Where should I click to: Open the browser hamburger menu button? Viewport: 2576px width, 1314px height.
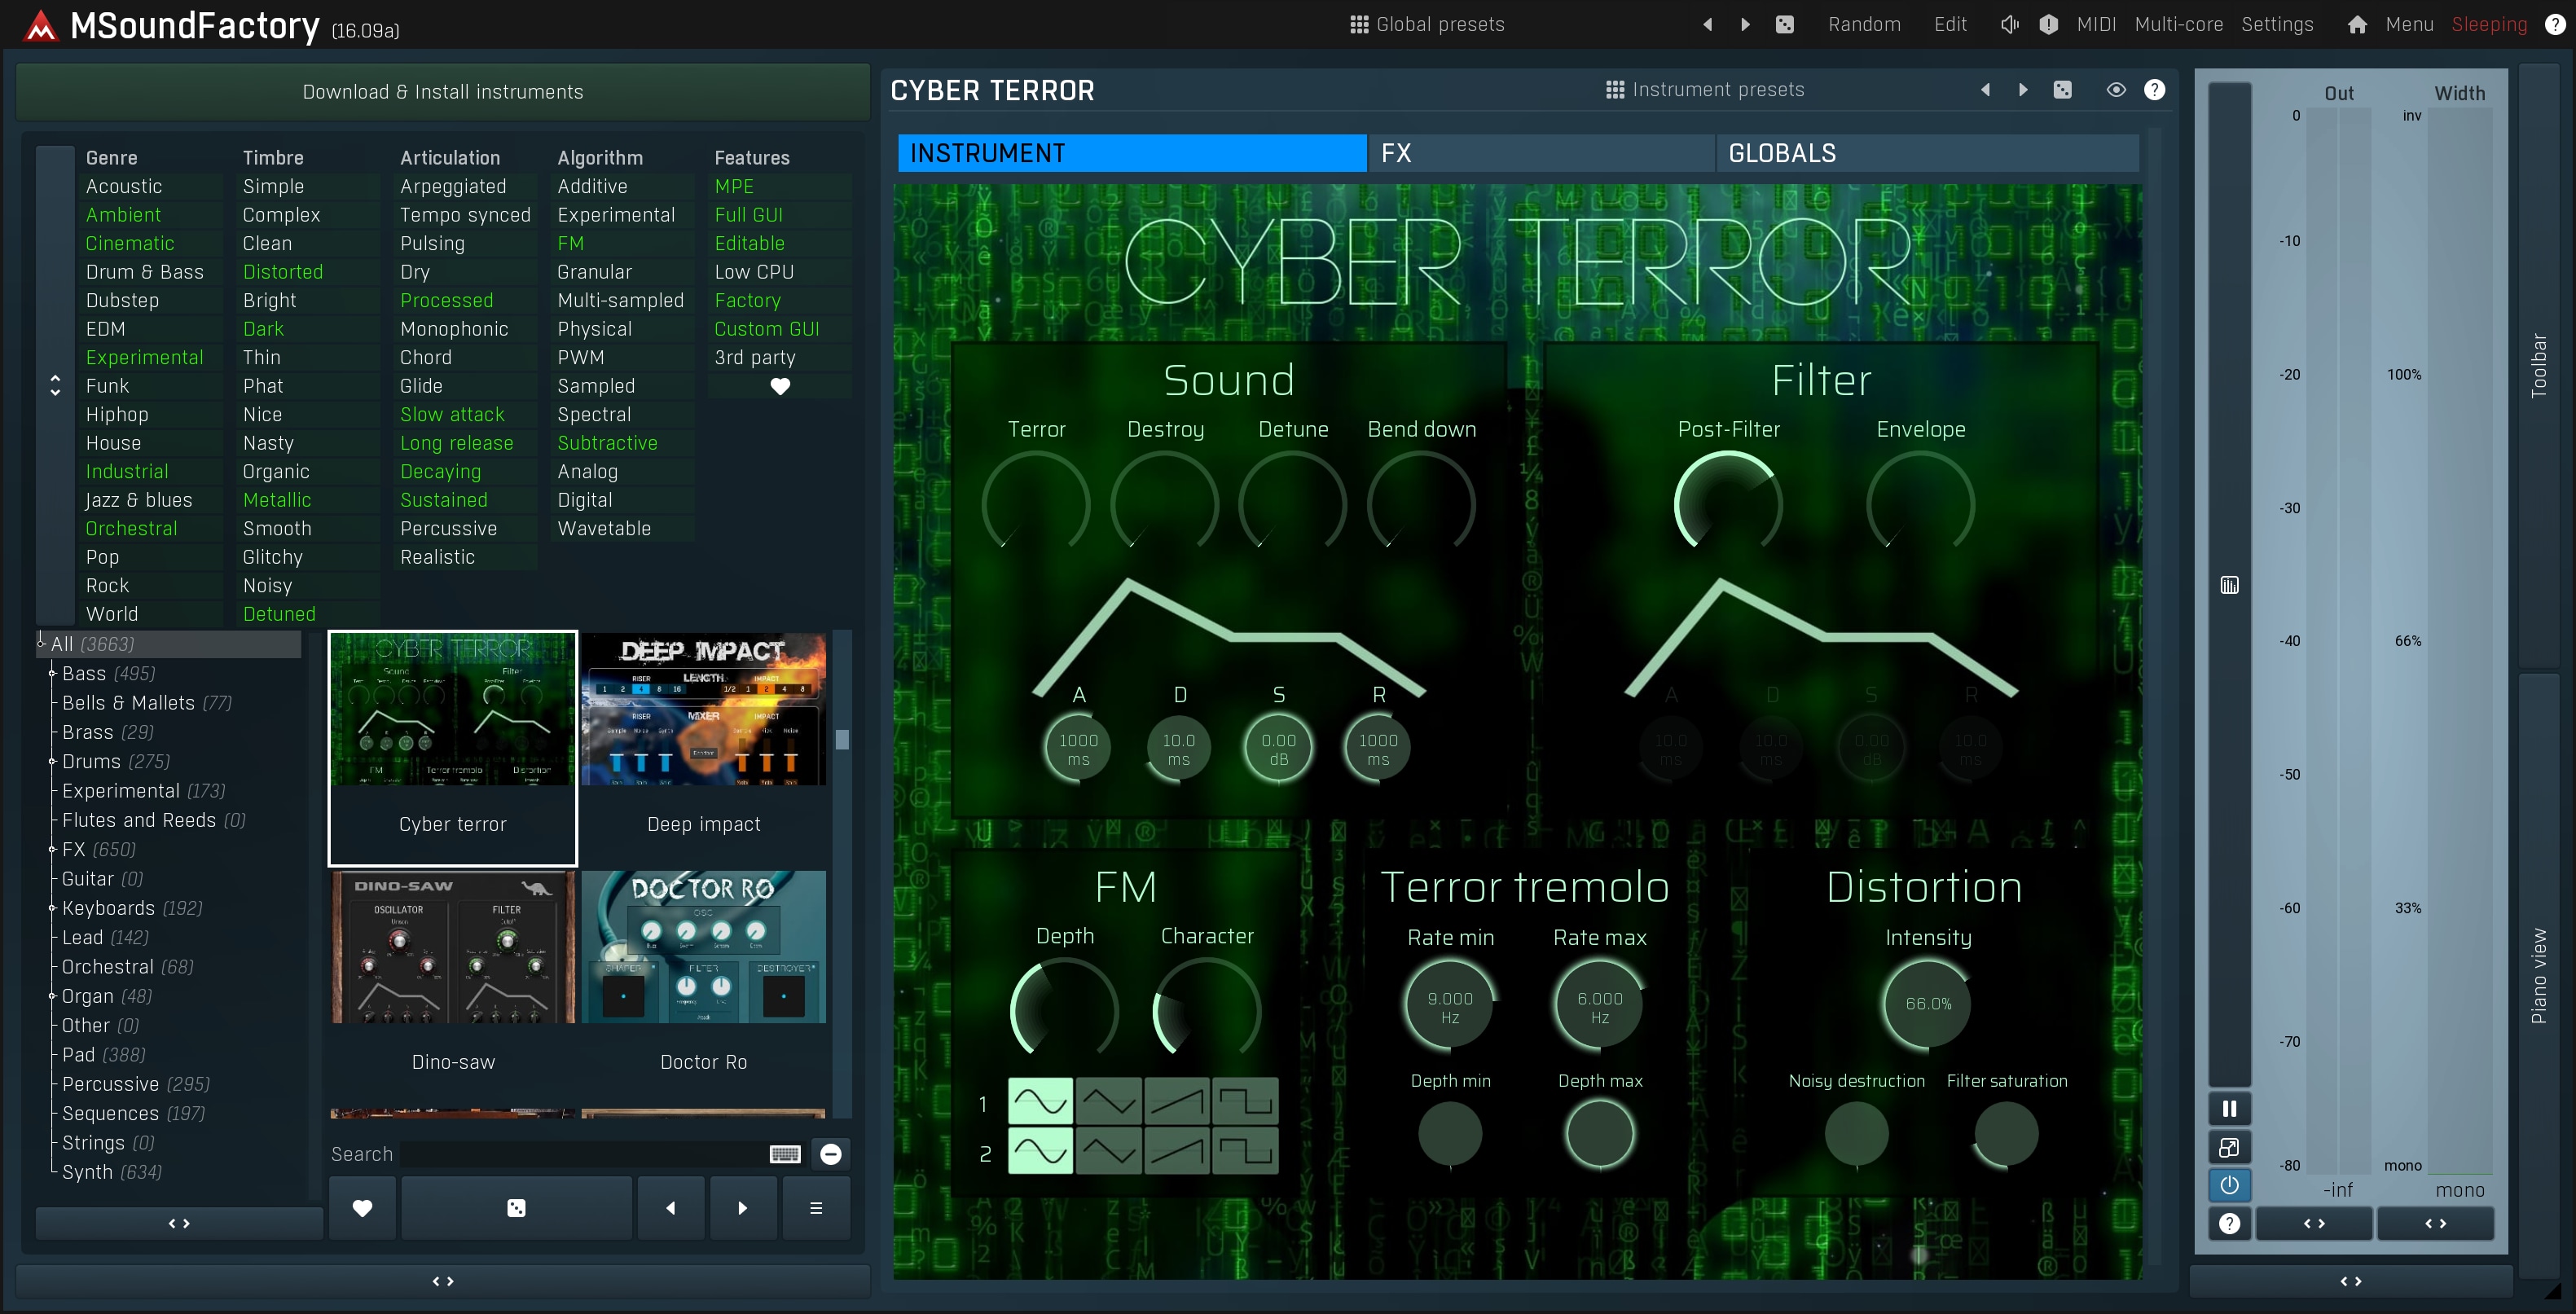(816, 1208)
